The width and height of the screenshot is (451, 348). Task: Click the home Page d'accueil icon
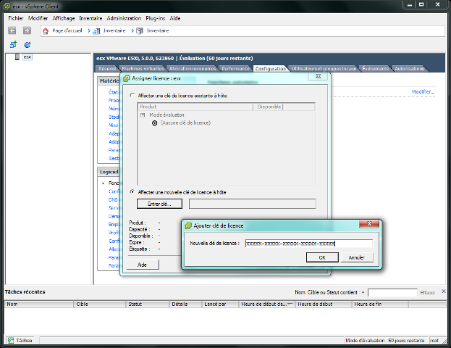click(46, 31)
